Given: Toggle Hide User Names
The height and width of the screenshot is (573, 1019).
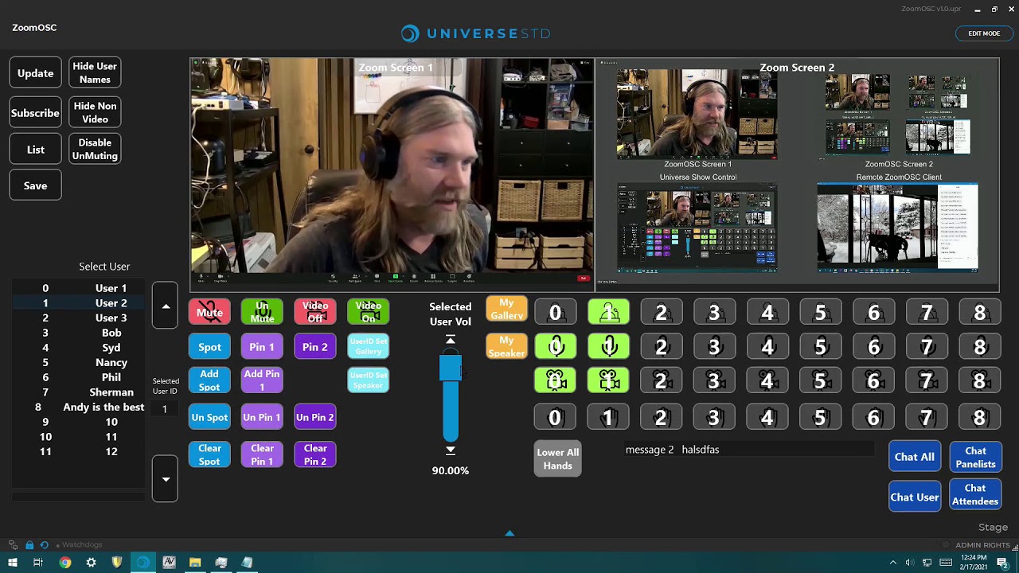Looking at the screenshot, I should pyautogui.click(x=95, y=73).
